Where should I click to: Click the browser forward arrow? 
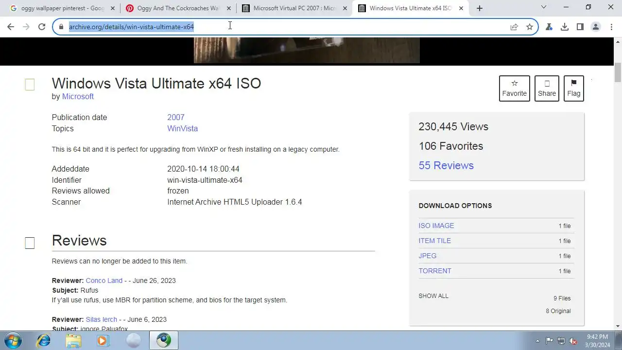click(26, 27)
